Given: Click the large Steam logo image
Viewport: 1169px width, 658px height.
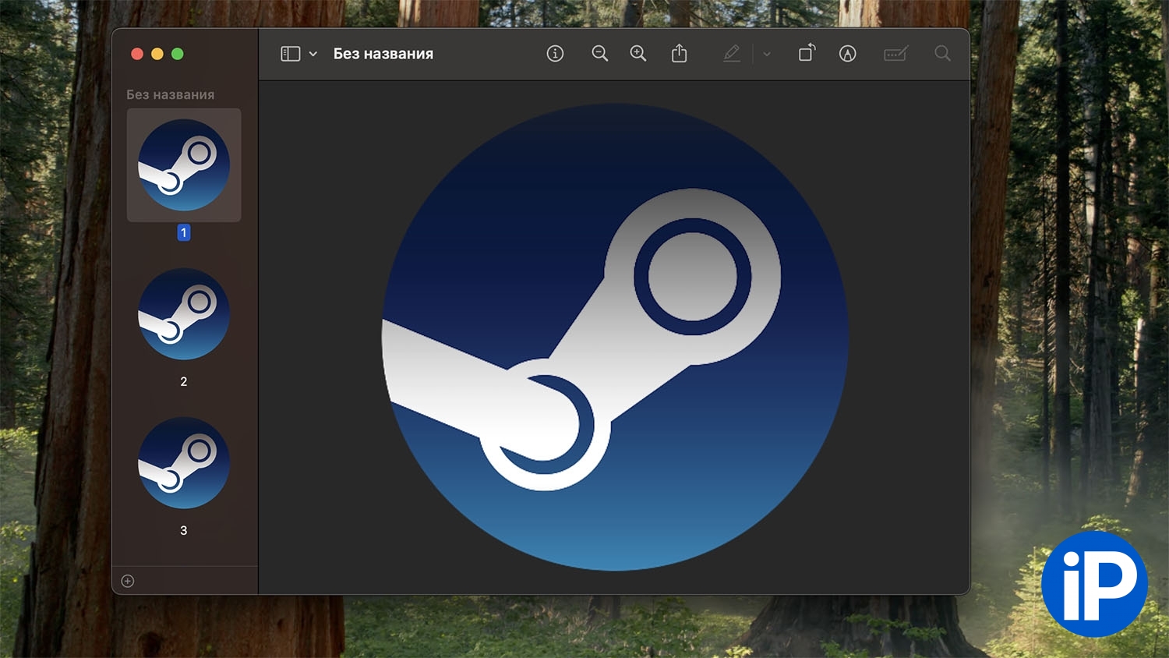Looking at the screenshot, I should coord(615,337).
